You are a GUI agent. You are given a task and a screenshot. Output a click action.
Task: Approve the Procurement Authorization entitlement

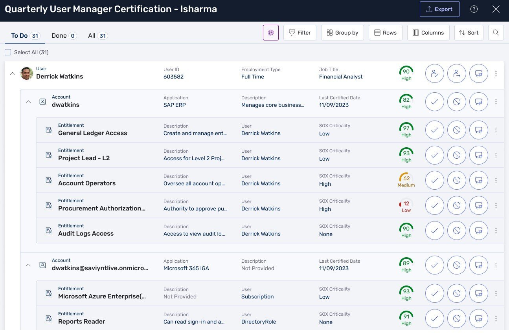(435, 205)
